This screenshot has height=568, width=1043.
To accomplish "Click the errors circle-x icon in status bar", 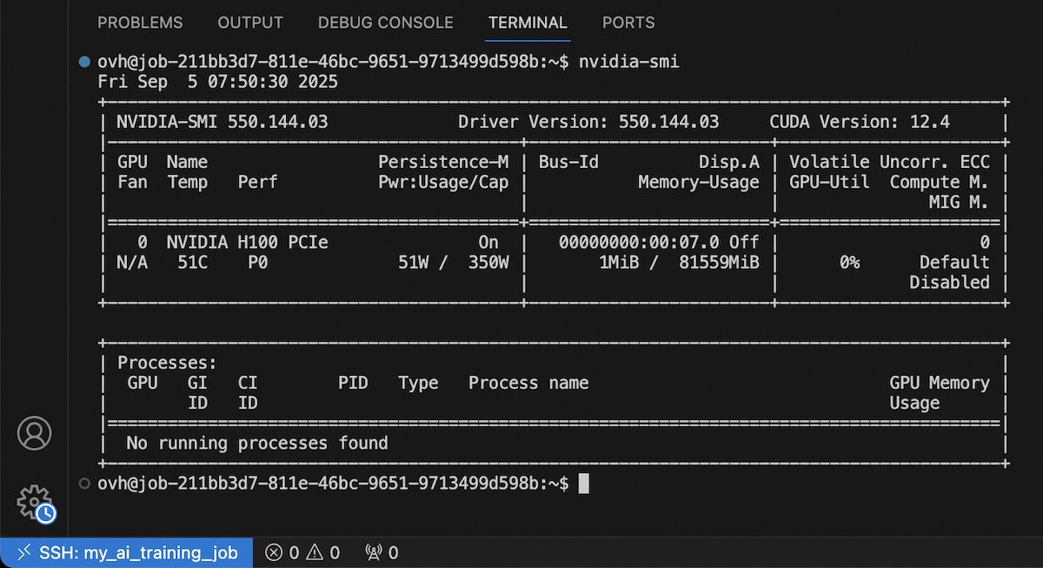I will tap(274, 552).
